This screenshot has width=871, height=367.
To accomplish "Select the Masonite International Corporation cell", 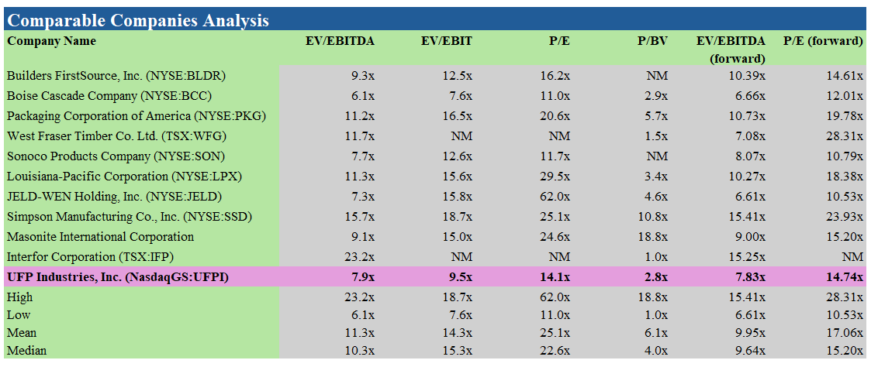I will point(100,237).
